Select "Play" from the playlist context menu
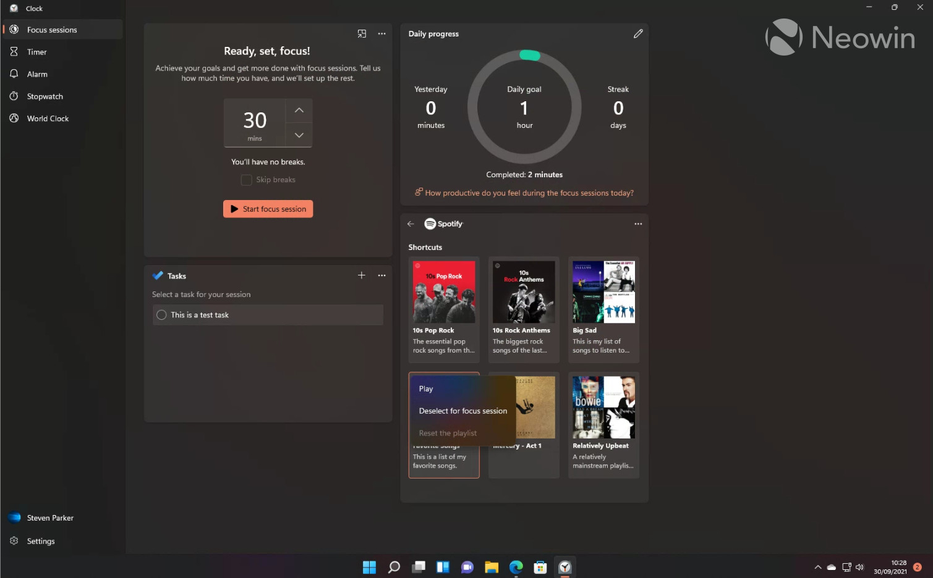Viewport: 933px width, 578px height. [426, 388]
